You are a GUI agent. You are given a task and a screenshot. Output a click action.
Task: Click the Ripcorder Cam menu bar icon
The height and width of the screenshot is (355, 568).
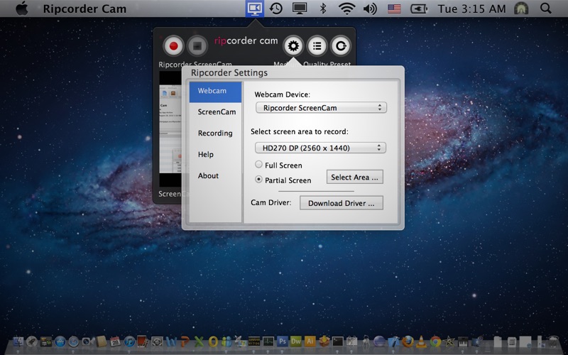[254, 9]
